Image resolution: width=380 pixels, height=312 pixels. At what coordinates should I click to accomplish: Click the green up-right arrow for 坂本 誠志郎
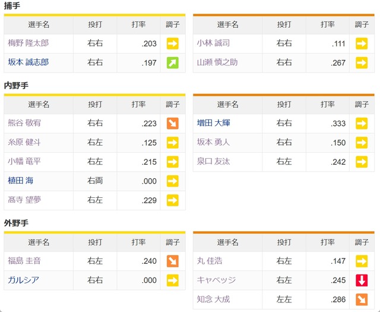[173, 63]
